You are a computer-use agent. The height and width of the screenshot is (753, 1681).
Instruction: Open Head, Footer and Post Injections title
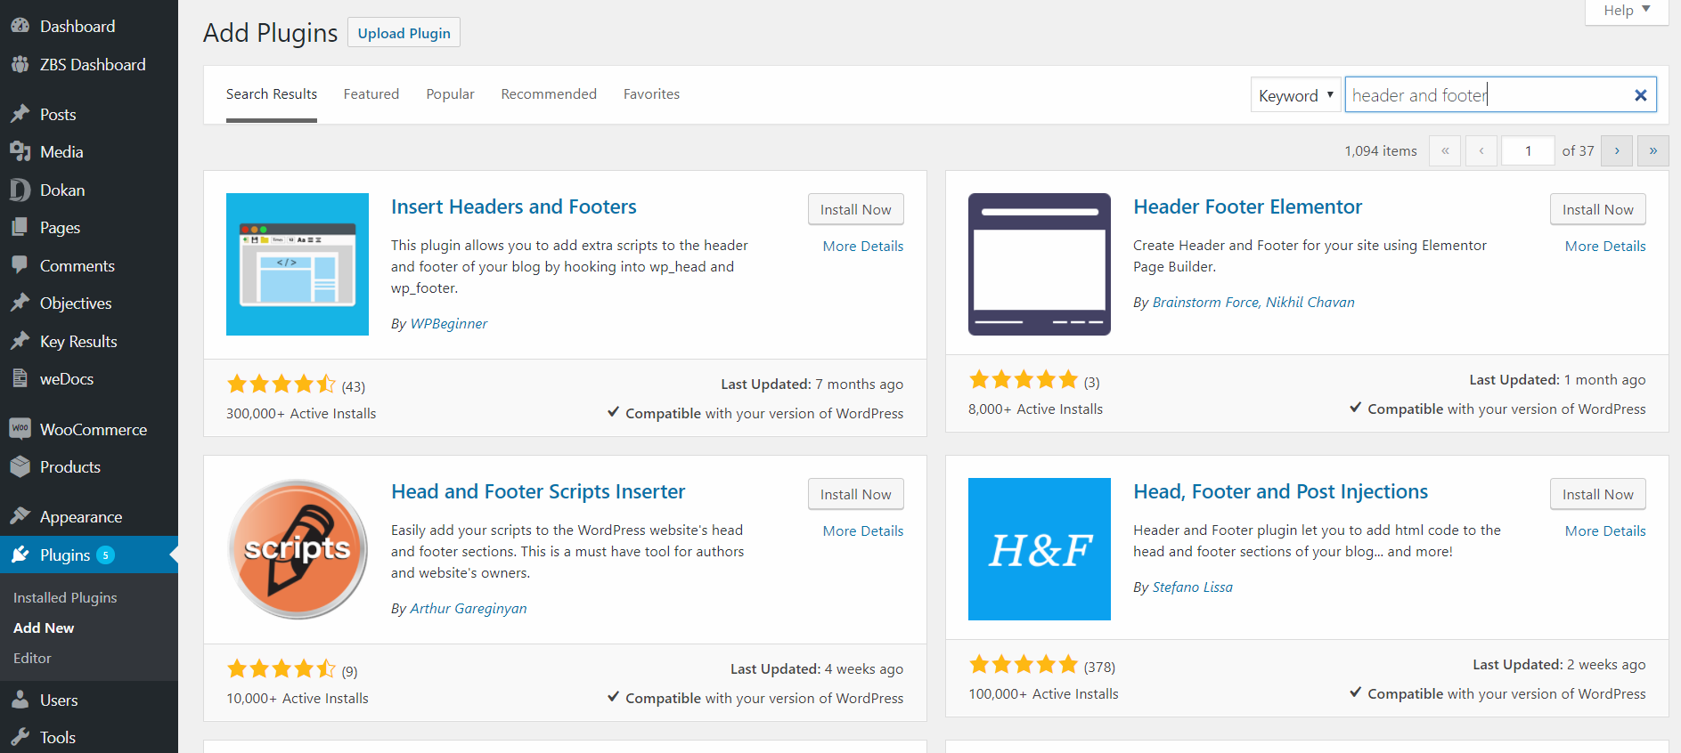pos(1280,491)
